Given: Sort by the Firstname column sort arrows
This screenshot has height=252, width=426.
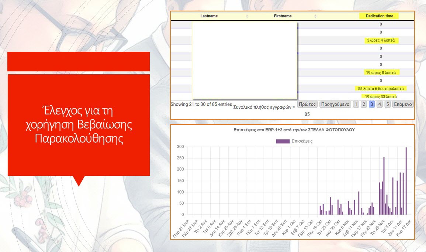Looking at the screenshot, I should 315,16.
